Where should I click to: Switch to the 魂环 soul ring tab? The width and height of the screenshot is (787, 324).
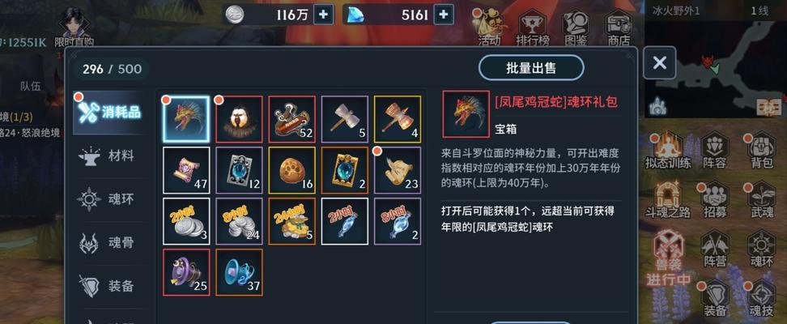pos(106,199)
